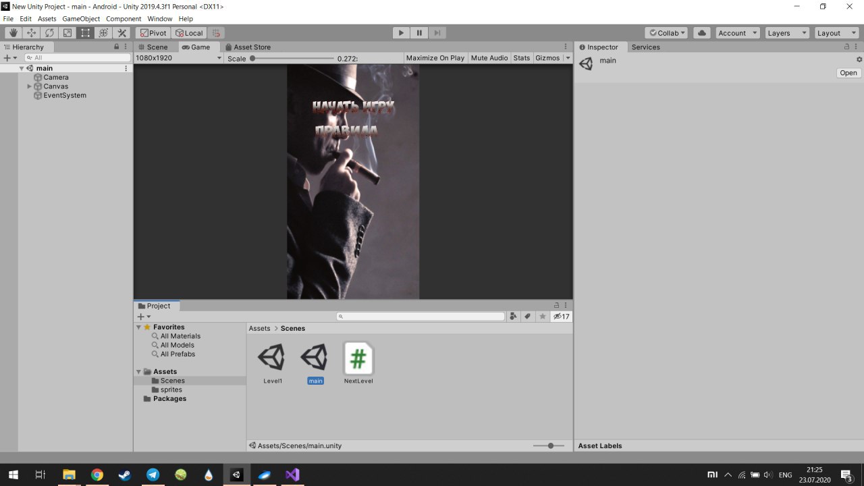Open the Layout dropdown
The image size is (864, 486).
click(x=836, y=33)
